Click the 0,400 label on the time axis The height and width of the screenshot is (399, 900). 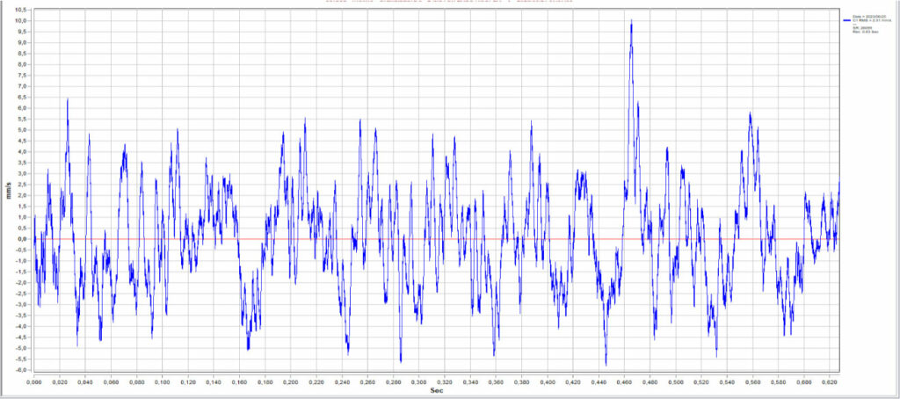(x=548, y=381)
